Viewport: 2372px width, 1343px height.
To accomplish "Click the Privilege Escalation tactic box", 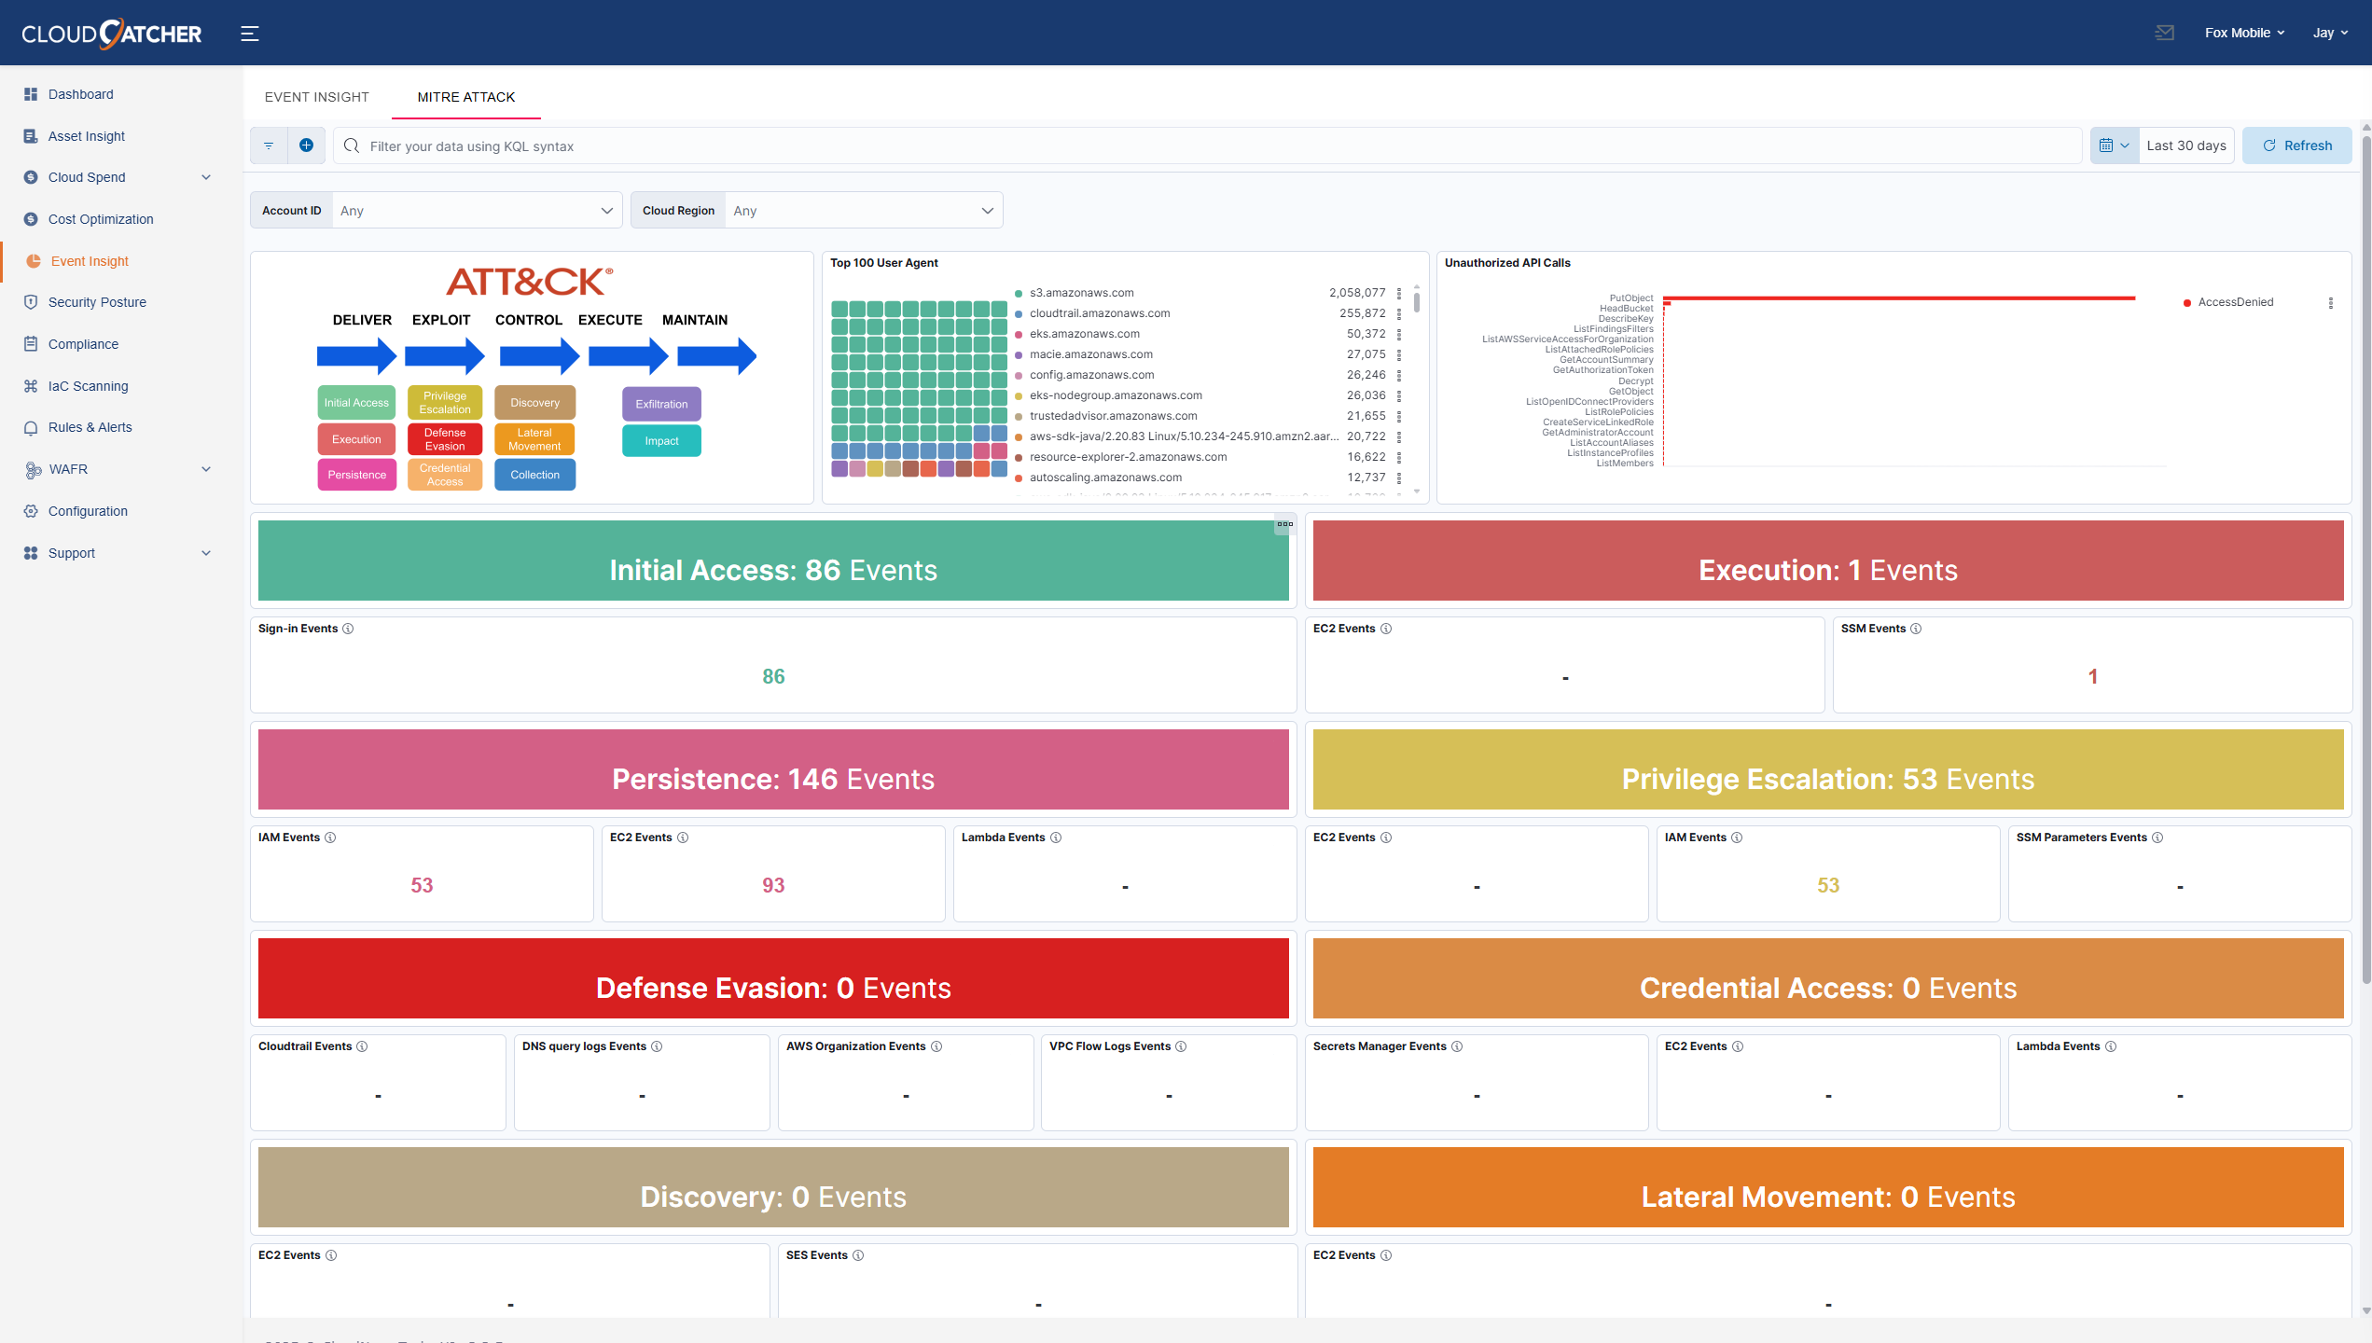I will (x=445, y=403).
